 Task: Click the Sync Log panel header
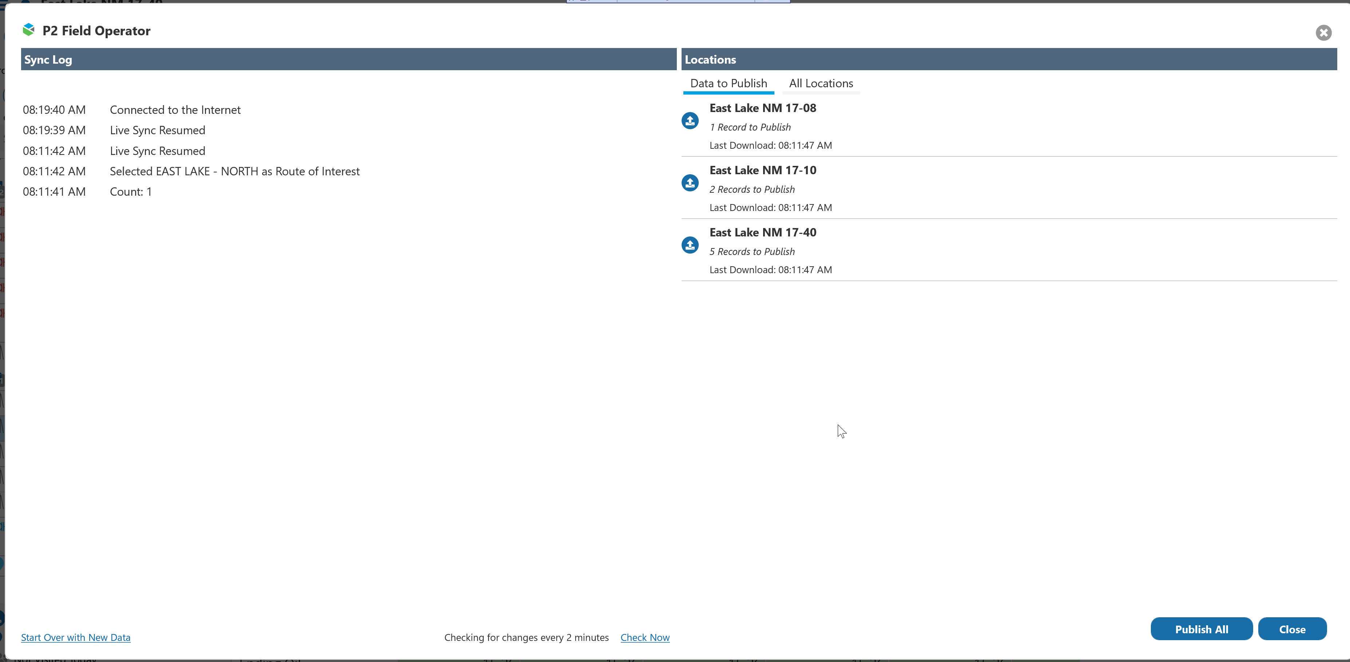click(x=348, y=60)
